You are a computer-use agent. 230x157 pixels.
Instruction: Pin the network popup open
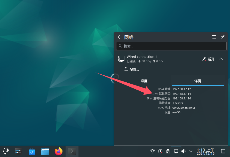click(223, 37)
